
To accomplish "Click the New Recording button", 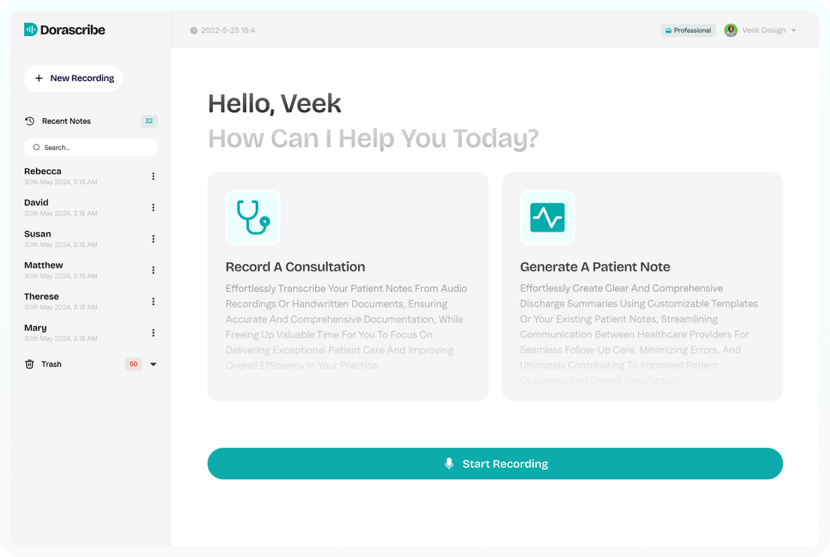I will click(x=73, y=78).
